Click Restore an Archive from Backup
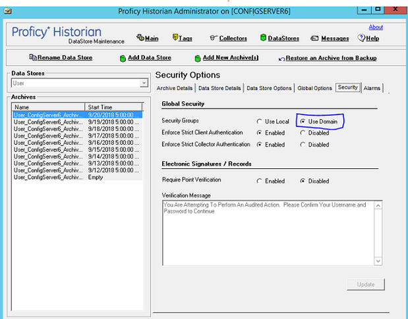Image resolution: width=408 pixels, height=319 pixels. [331, 58]
